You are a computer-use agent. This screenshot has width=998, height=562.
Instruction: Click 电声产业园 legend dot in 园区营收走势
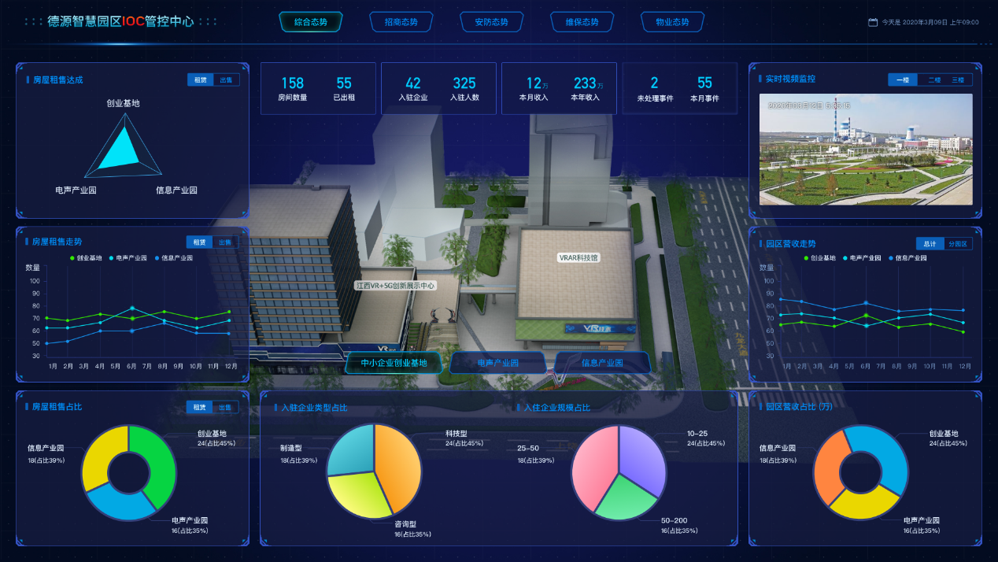click(845, 258)
